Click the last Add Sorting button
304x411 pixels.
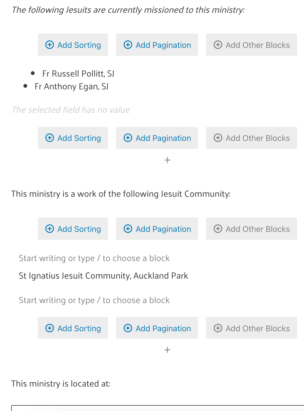click(x=73, y=328)
